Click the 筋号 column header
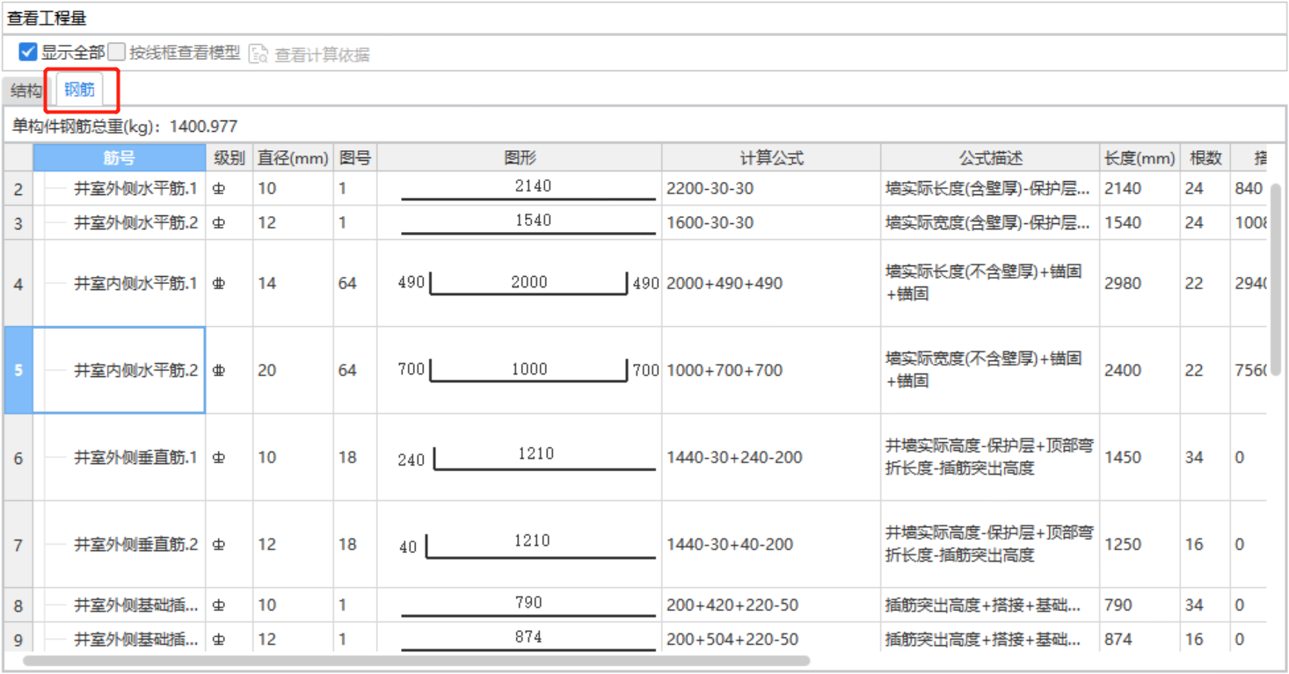The height and width of the screenshot is (674, 1289). click(119, 158)
